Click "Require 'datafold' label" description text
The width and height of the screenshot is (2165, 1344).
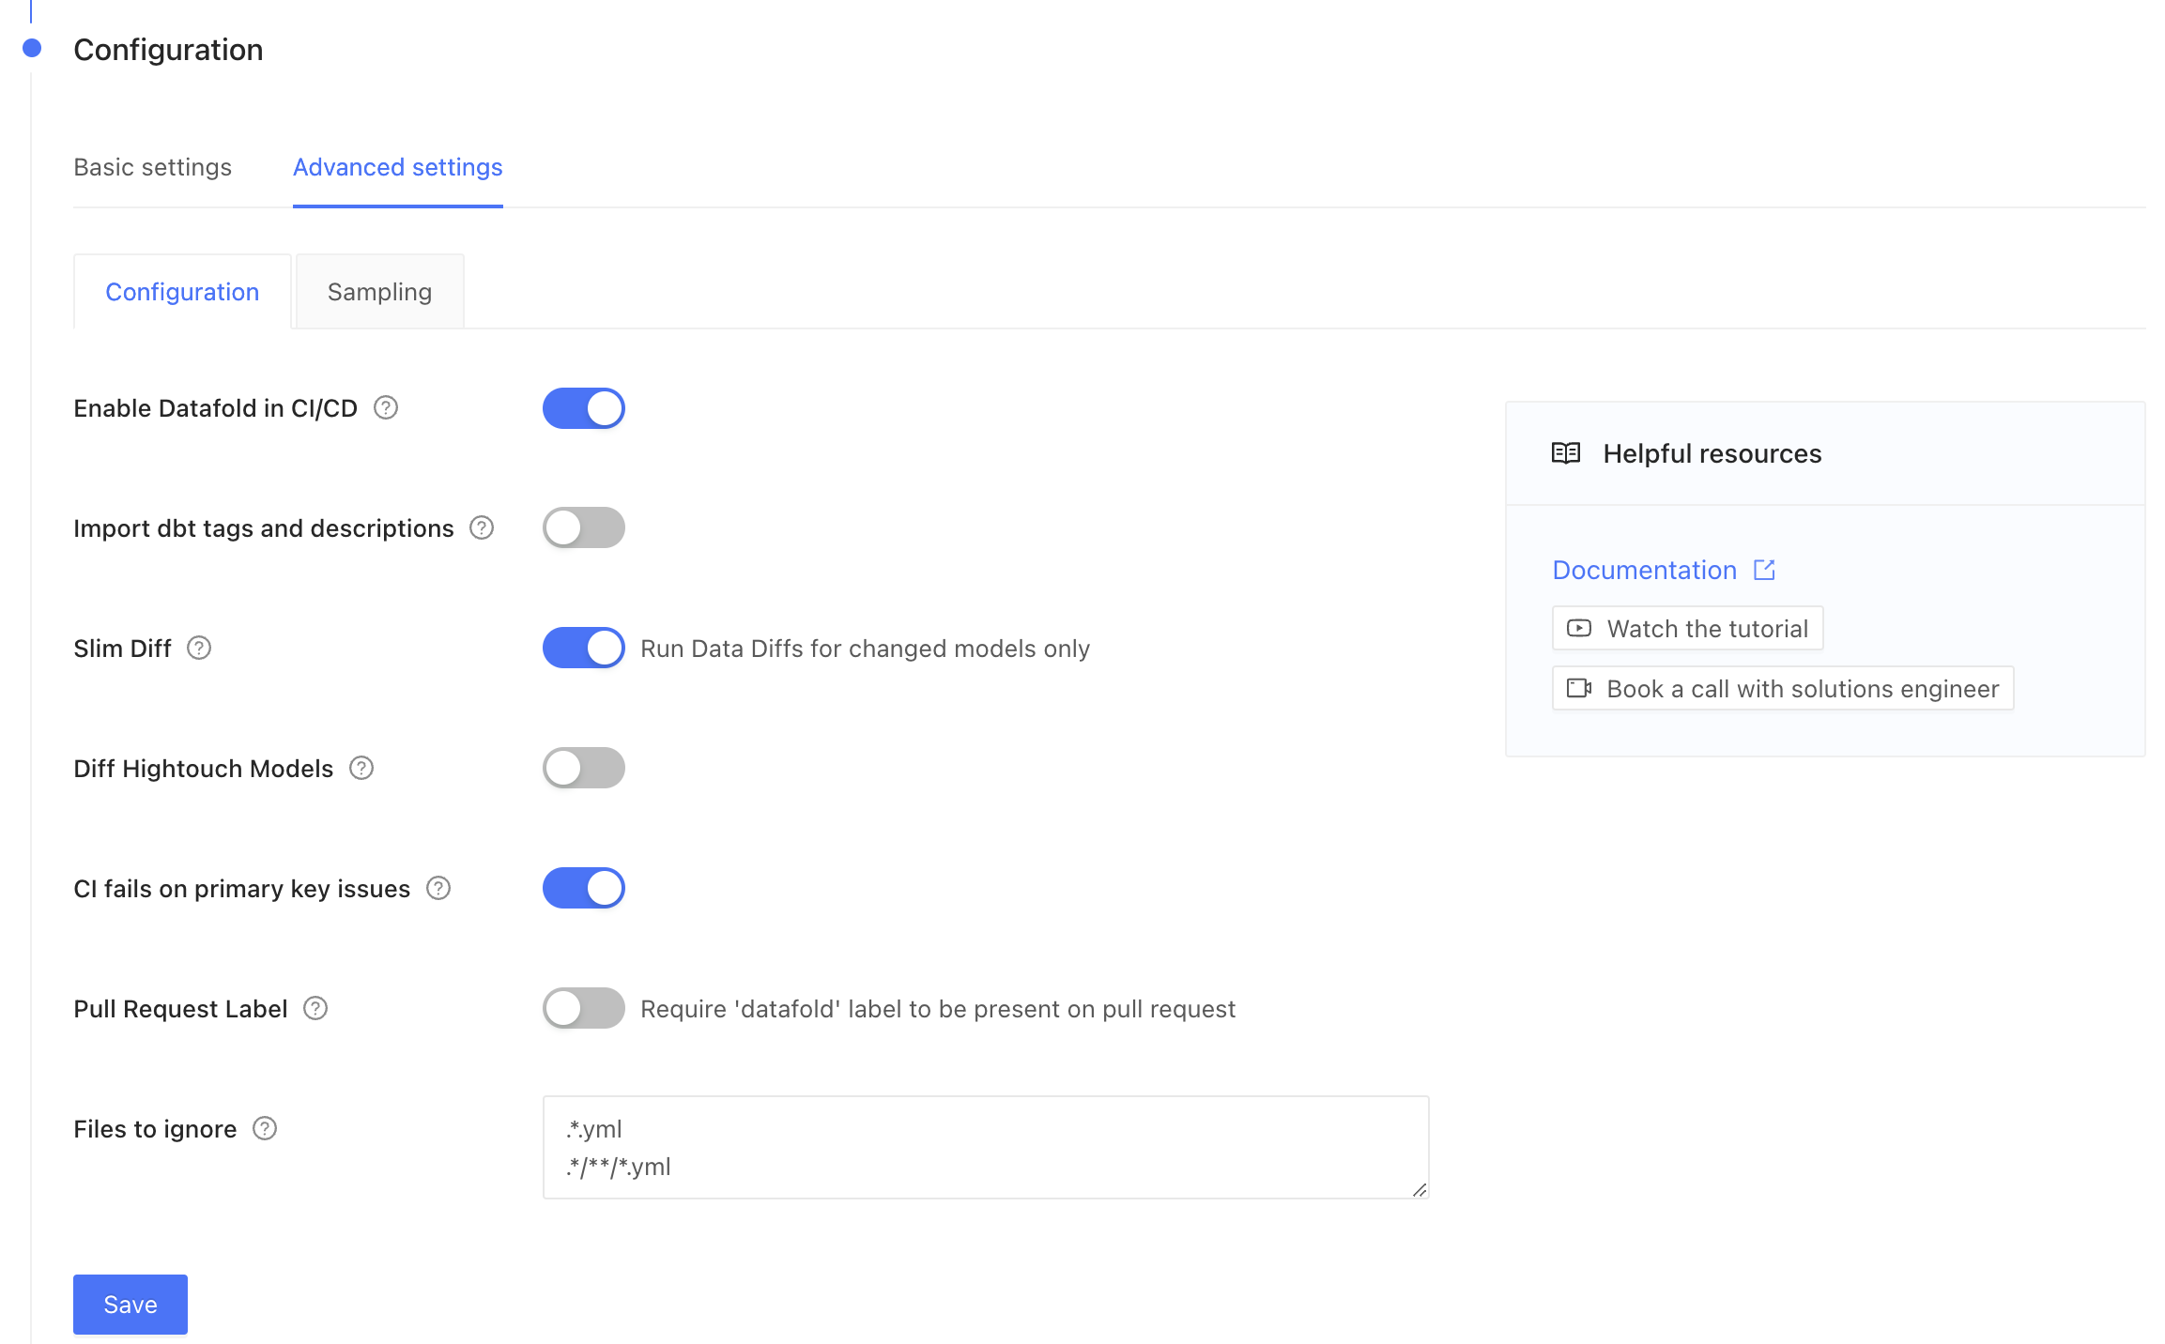(x=938, y=1009)
